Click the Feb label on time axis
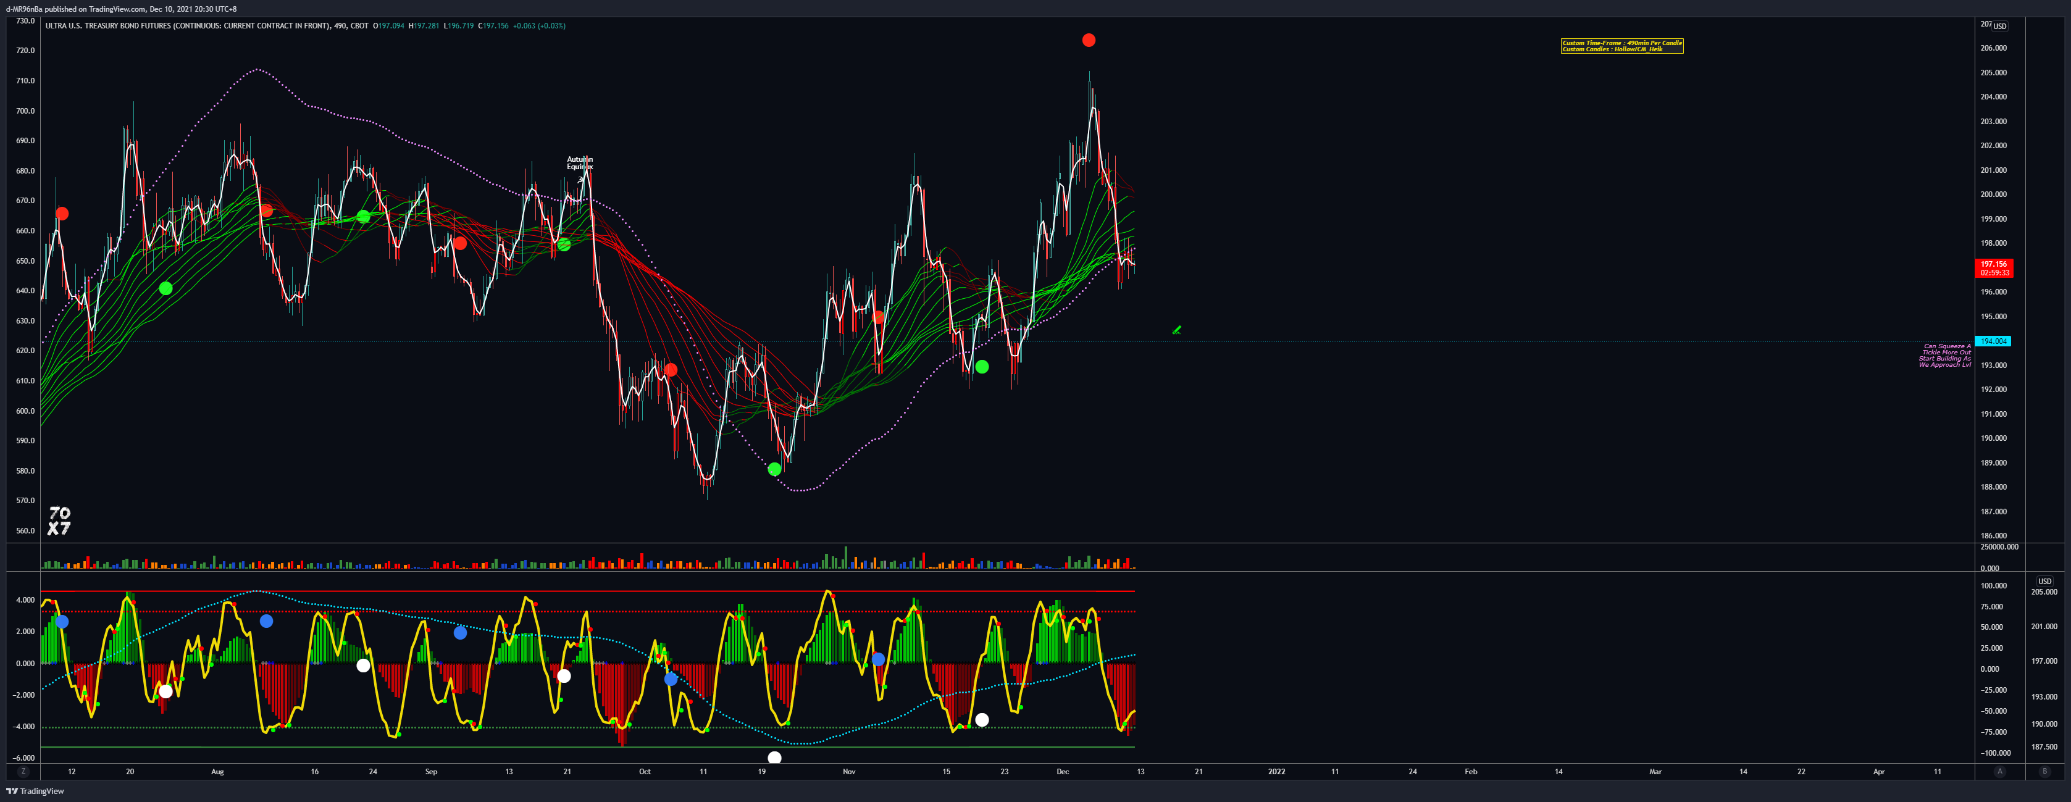 coord(1470,772)
